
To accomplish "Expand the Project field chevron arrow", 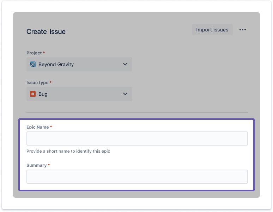I will click(x=125, y=64).
